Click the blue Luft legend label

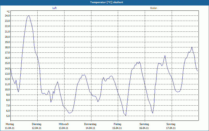[54, 8]
